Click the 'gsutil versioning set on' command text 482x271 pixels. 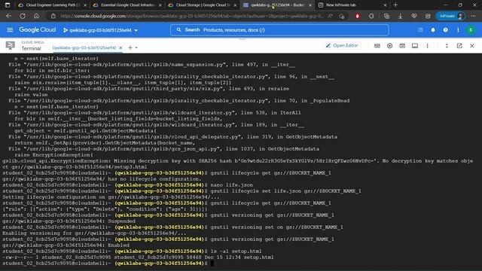(x=276, y=227)
